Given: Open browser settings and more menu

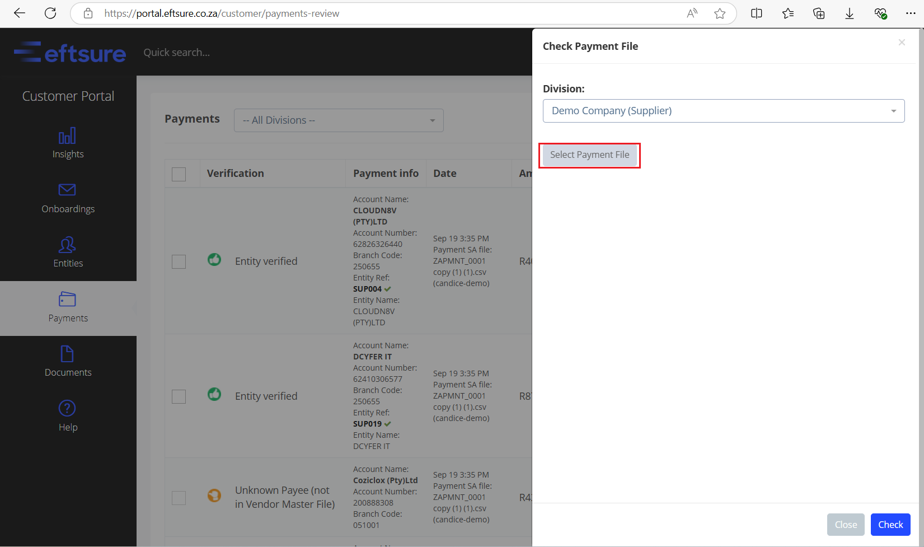Looking at the screenshot, I should tap(911, 13).
